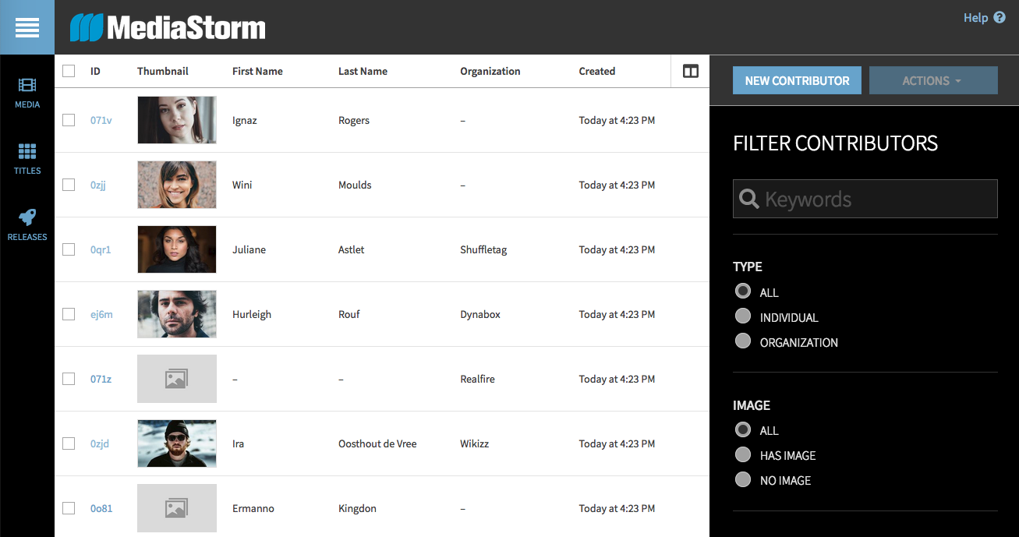Open contributor ID 0zjj link
This screenshot has width=1019, height=537.
coord(100,185)
